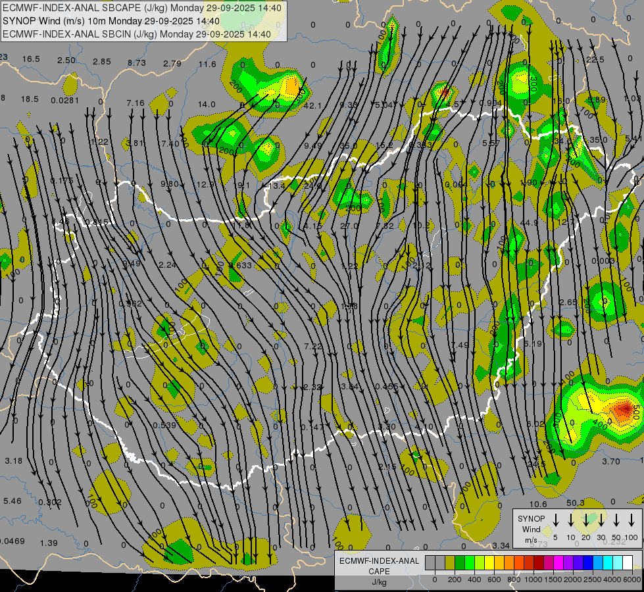Select the pure yellow CAPE legend swatch
644x592 pixels.
(489, 562)
